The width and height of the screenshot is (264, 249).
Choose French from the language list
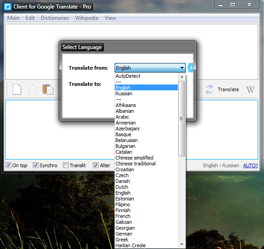coord(146,216)
